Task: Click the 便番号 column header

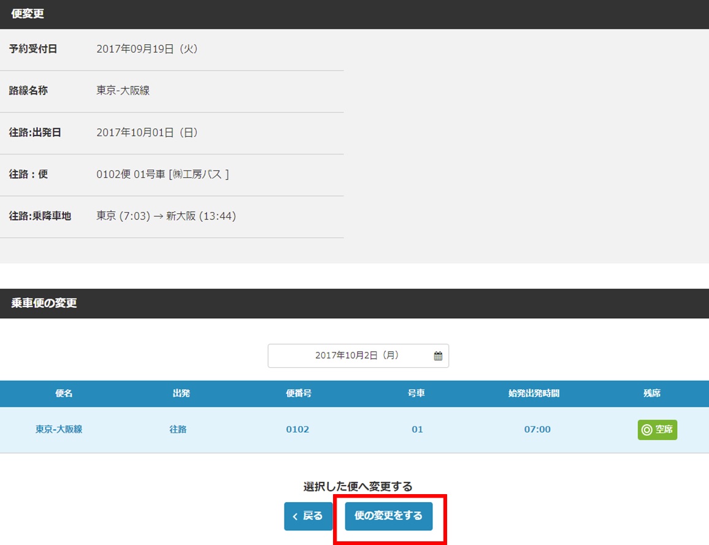Action: [x=299, y=394]
